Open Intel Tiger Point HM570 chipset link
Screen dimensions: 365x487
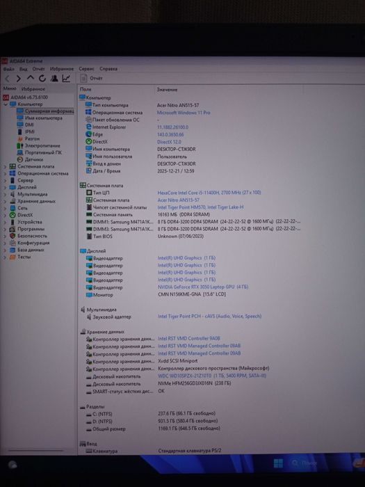point(200,207)
